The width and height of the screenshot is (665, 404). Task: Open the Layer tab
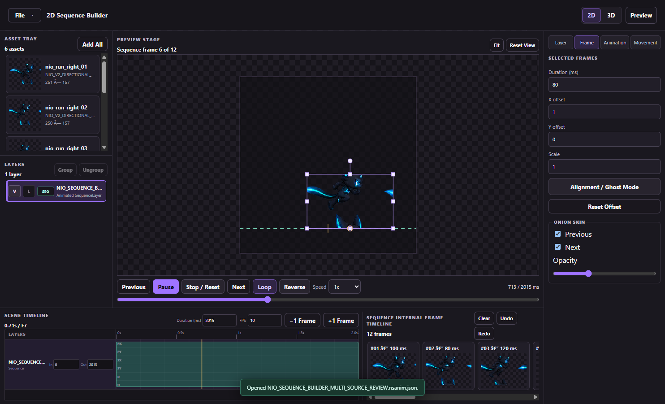pyautogui.click(x=561, y=43)
